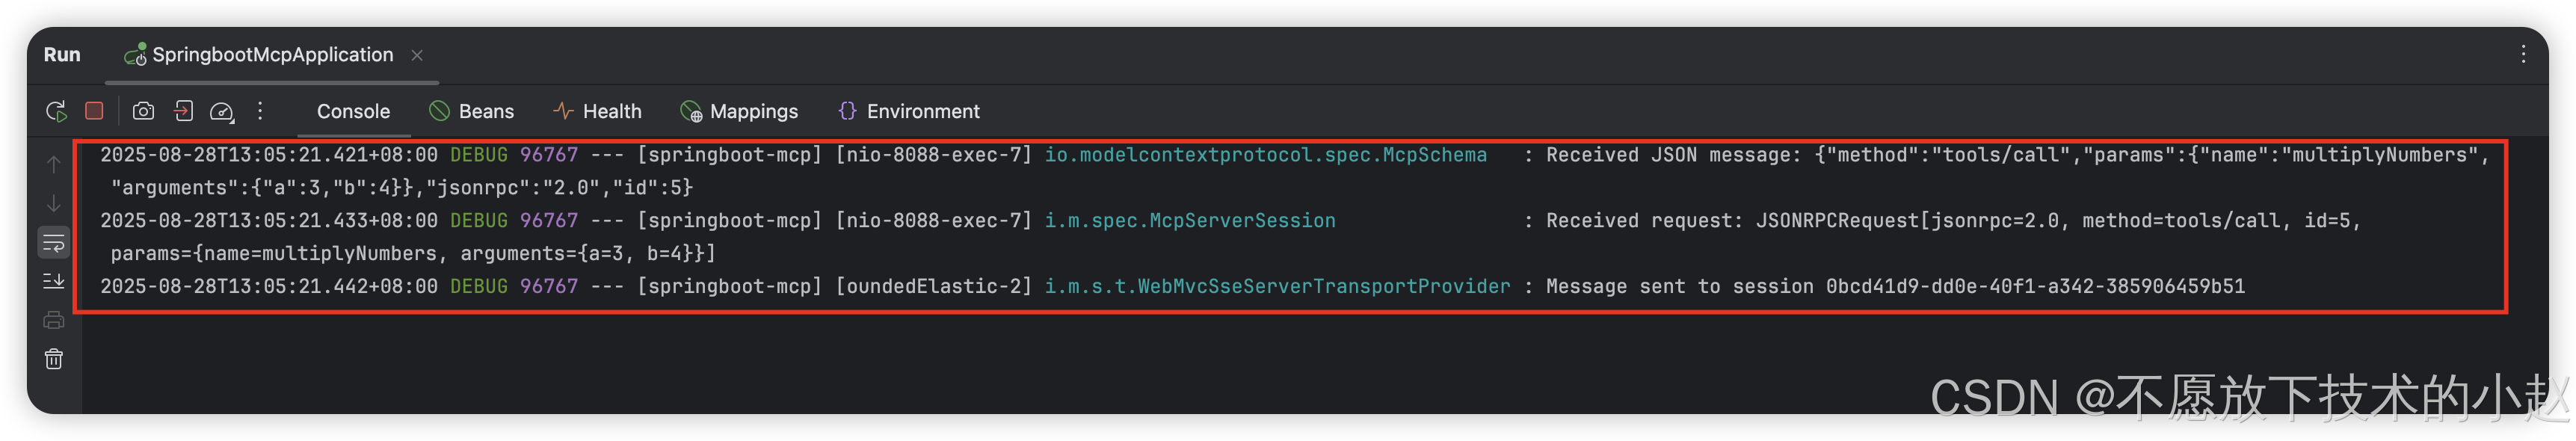Open the Beans tab
Viewport: 2576px width, 441px height.
click(471, 112)
